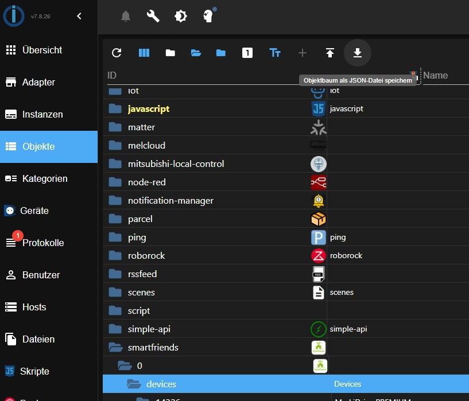Click the ping P icon
This screenshot has height=401, width=469.
(318, 238)
